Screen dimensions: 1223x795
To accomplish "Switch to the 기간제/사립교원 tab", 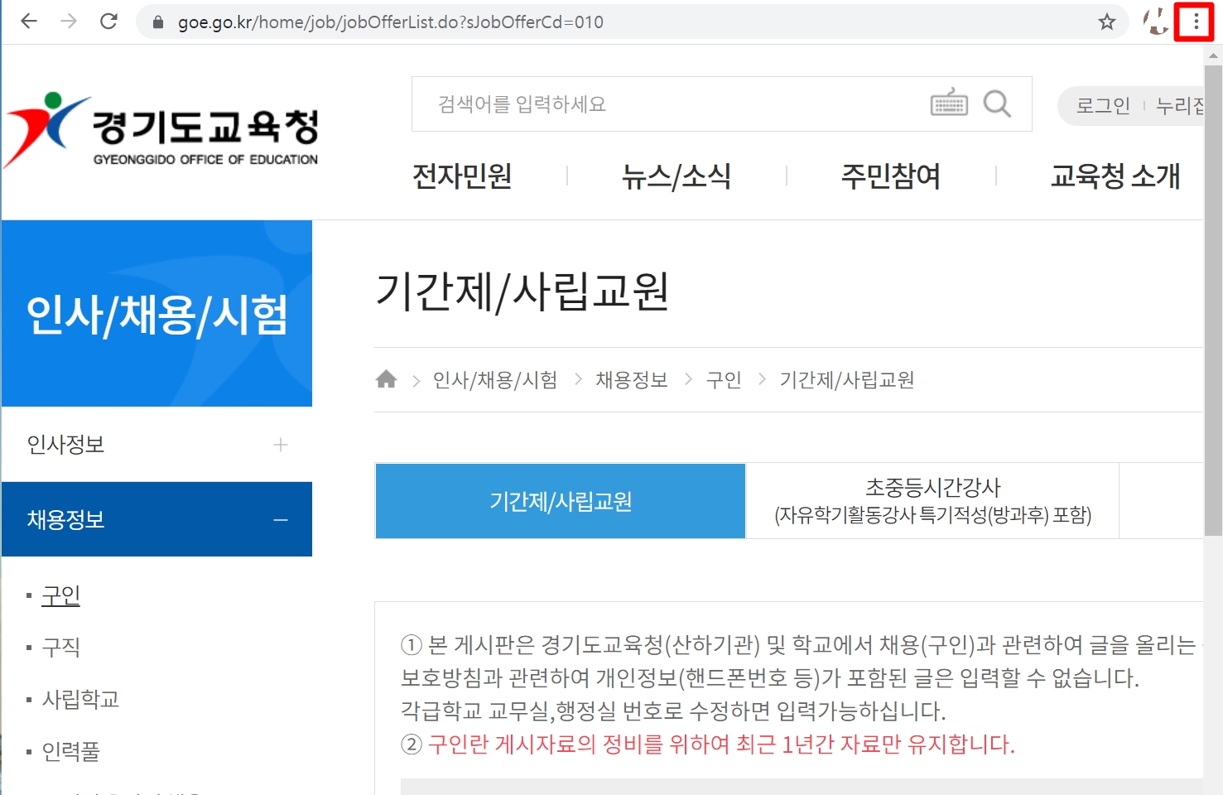I will click(561, 501).
